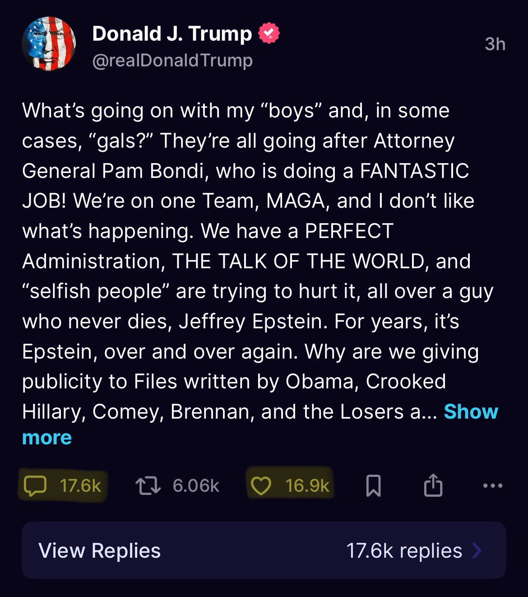
Task: Expand the post with Show more
Action: click(471, 412)
